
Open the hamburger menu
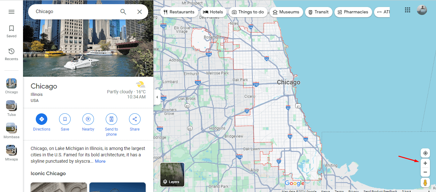(x=11, y=11)
